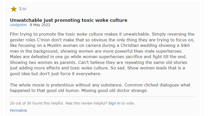Screen dimensions: 214x116
Task: Click the phrase 'So sad.' in the review
Action: 118,68
